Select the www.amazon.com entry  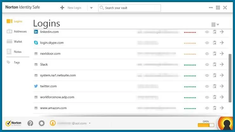pyautogui.click(x=53, y=108)
